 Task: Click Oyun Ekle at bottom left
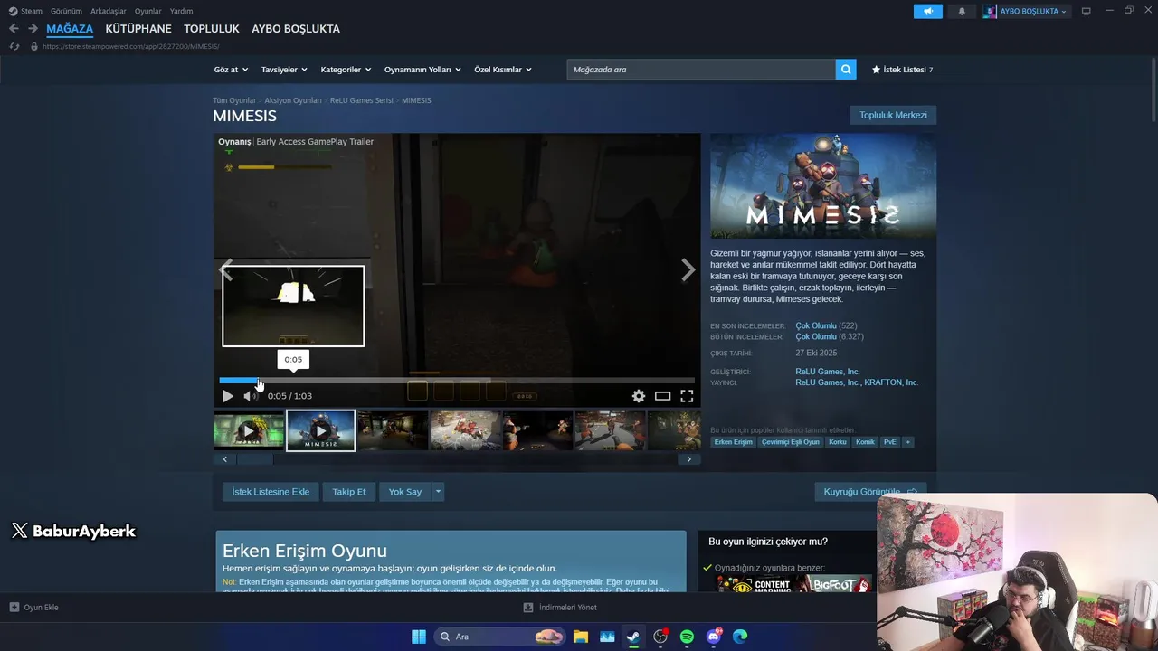[34, 608]
